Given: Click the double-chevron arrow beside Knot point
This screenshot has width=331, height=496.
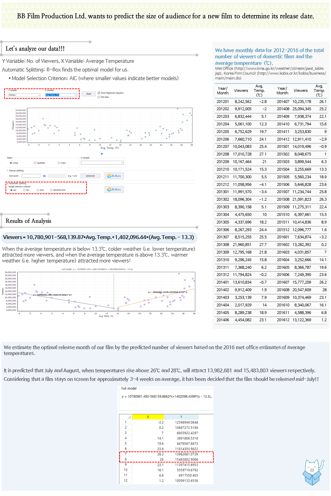Looking at the screenshot, I should 44,176.
